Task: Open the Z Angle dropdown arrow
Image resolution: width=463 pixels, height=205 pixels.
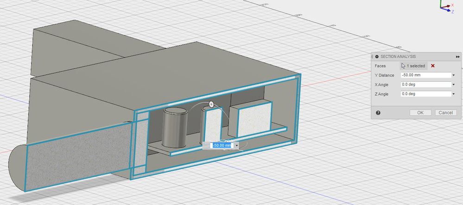Action: [454, 94]
